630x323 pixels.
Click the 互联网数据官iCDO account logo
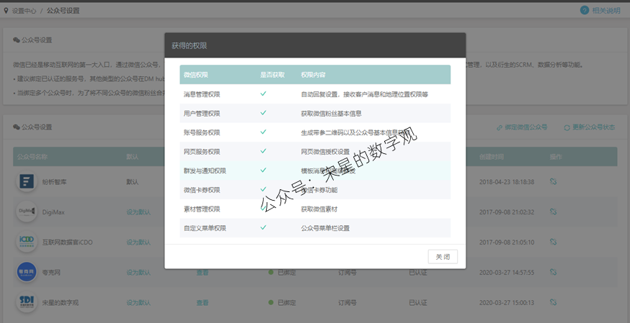pos(27,242)
